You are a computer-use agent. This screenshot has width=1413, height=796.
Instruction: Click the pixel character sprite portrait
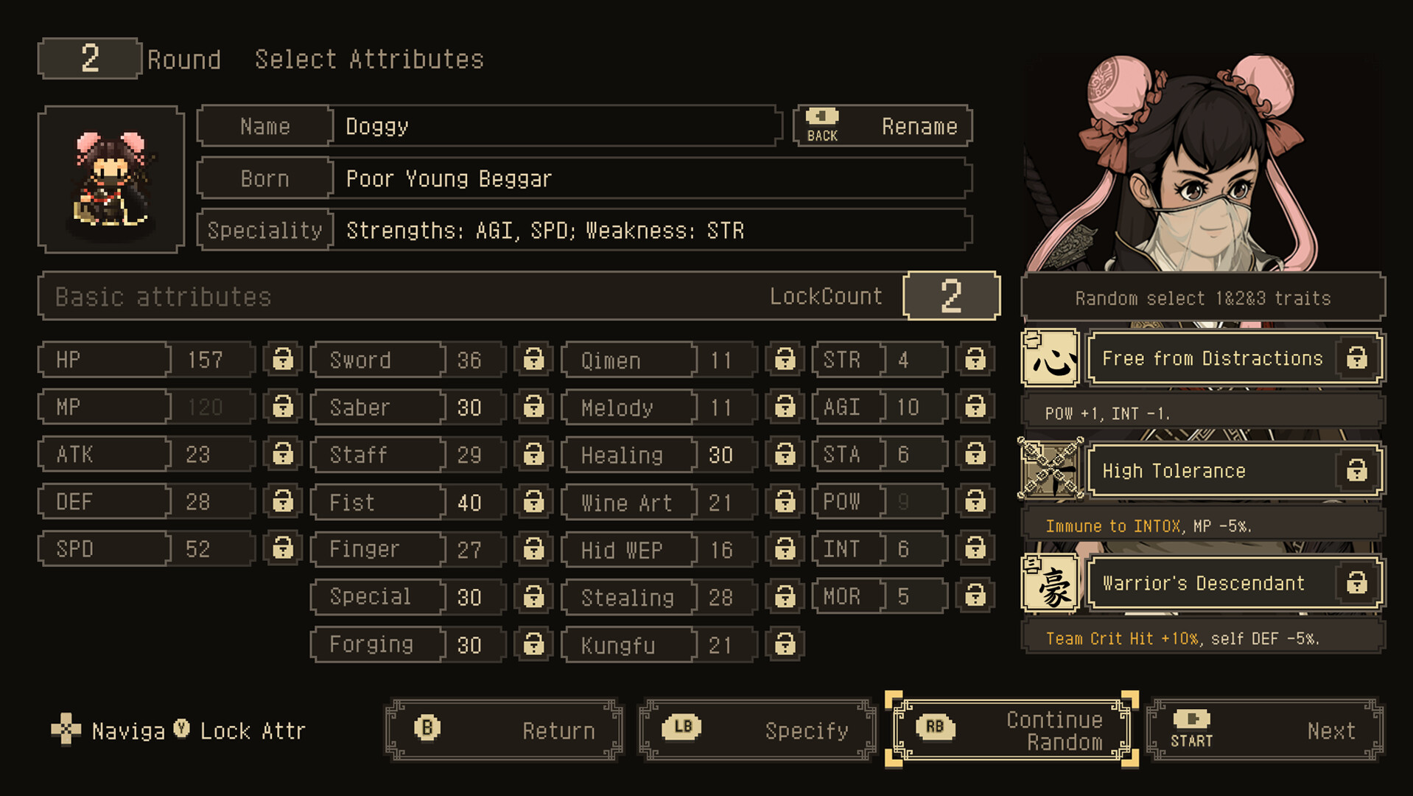[x=111, y=180]
